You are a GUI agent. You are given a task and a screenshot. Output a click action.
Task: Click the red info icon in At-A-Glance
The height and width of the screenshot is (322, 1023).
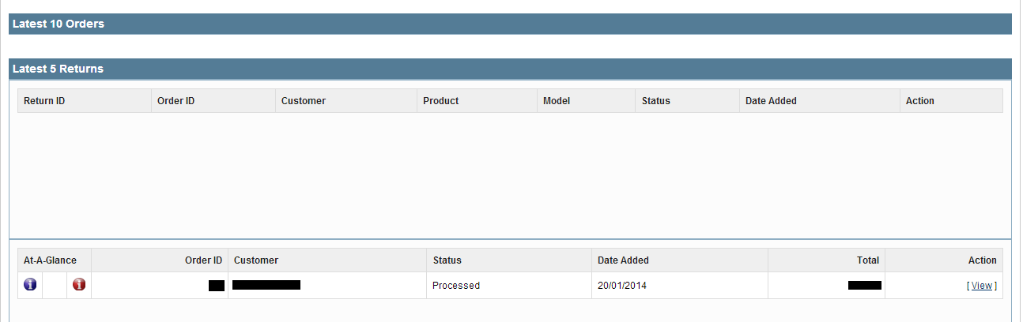(79, 285)
